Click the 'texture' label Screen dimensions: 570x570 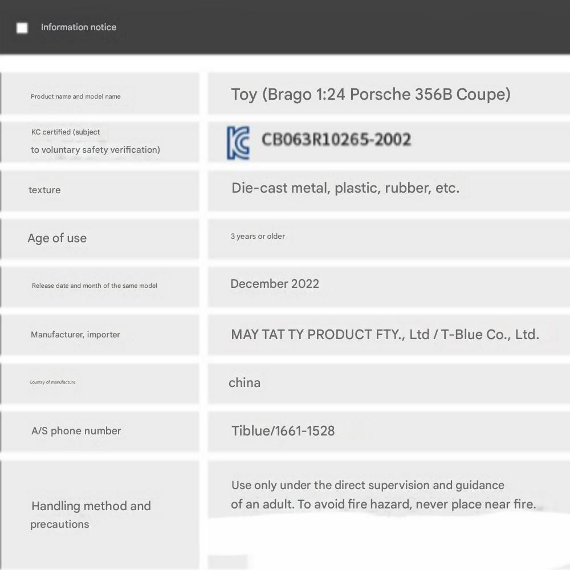pyautogui.click(x=44, y=190)
